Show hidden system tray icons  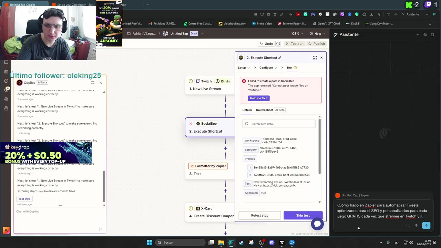381,242
